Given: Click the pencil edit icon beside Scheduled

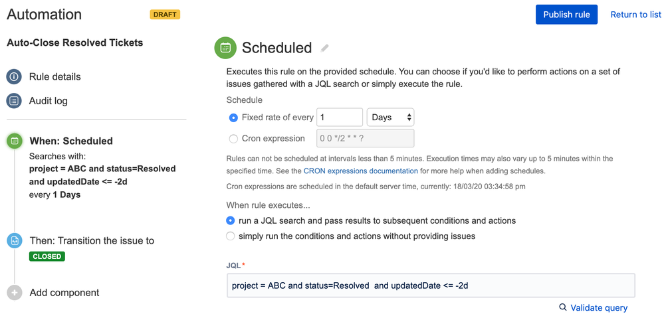Looking at the screenshot, I should (x=325, y=48).
